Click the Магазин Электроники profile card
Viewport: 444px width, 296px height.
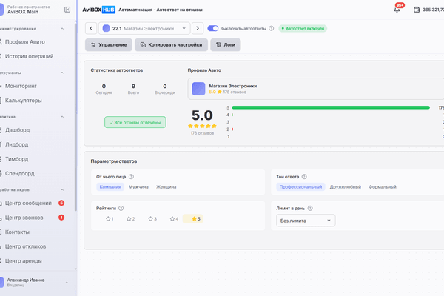tap(316, 89)
